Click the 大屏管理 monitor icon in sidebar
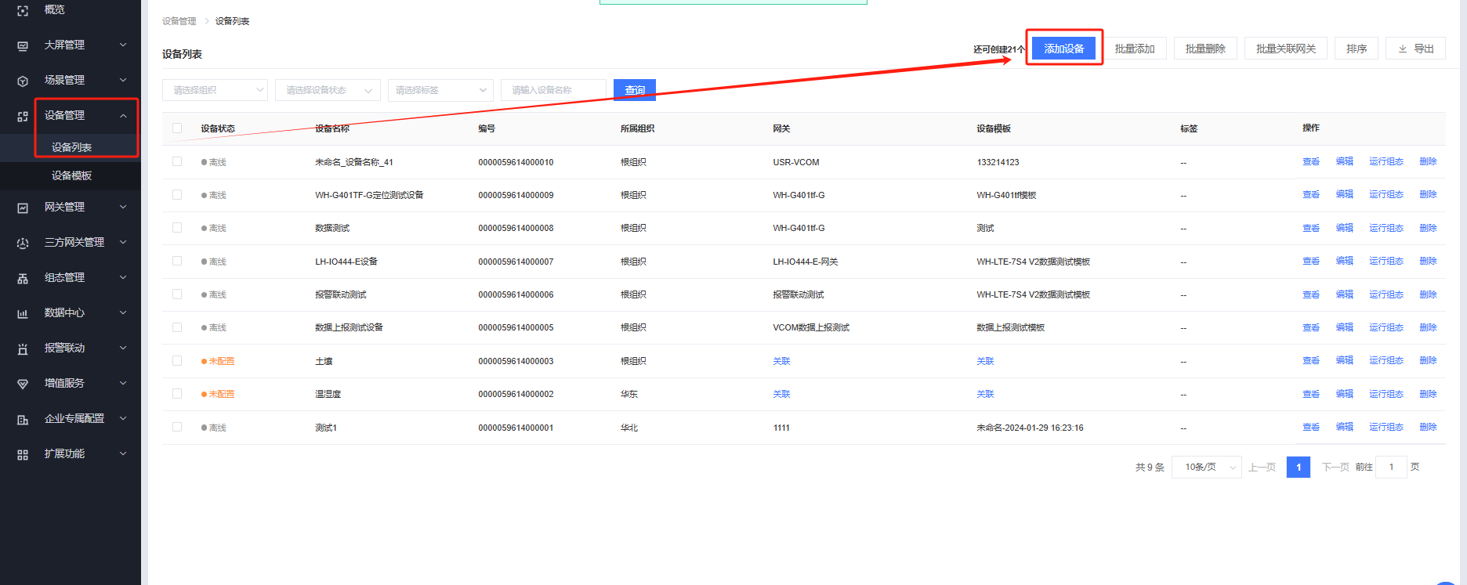 coord(23,45)
